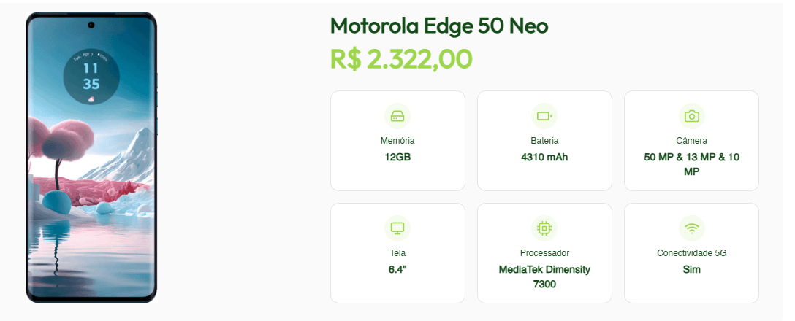Image resolution: width=795 pixels, height=321 pixels.
Task: Click the Processador label
Action: (544, 253)
